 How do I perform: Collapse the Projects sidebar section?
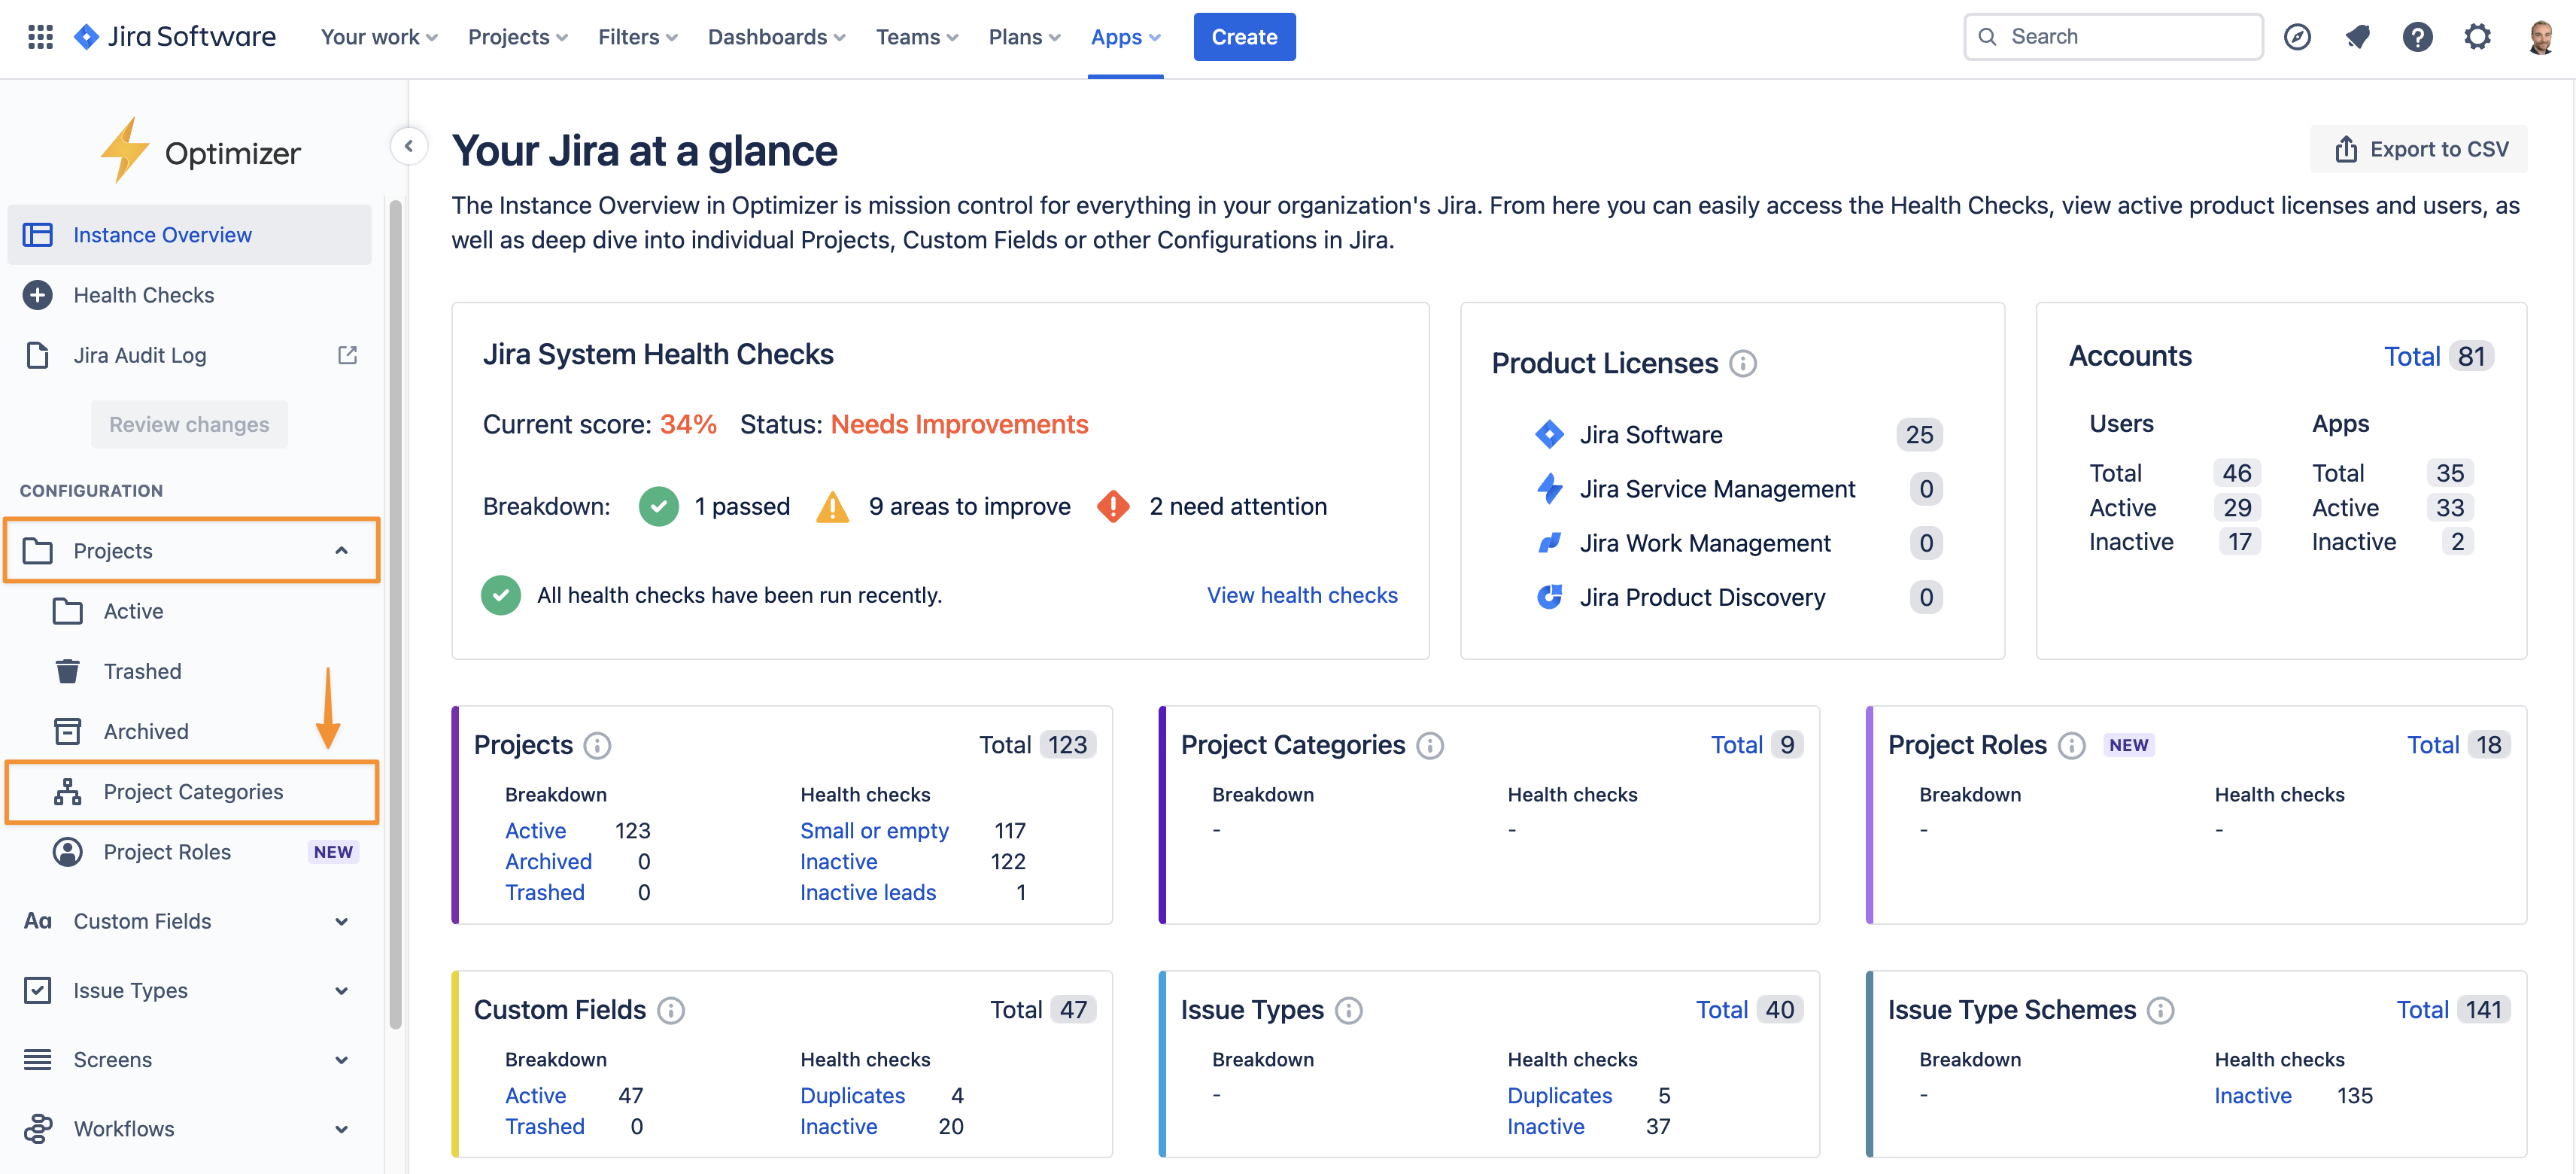[x=341, y=551]
